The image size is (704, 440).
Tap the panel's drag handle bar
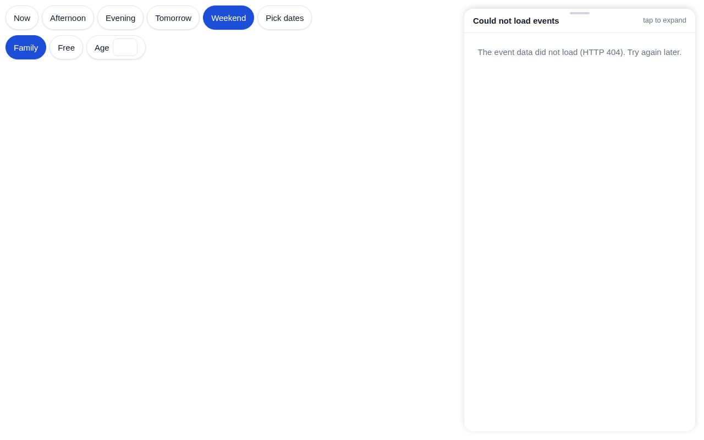(x=580, y=13)
